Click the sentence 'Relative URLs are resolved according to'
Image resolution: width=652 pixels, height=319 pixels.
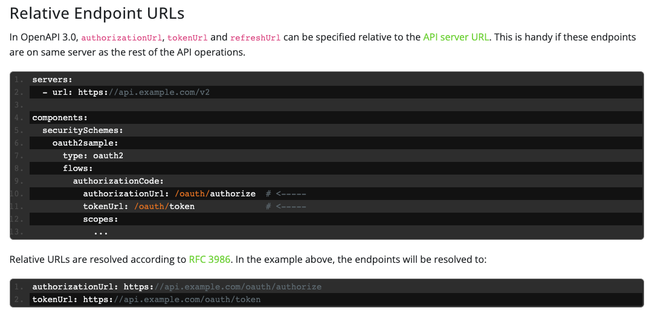tap(98, 260)
